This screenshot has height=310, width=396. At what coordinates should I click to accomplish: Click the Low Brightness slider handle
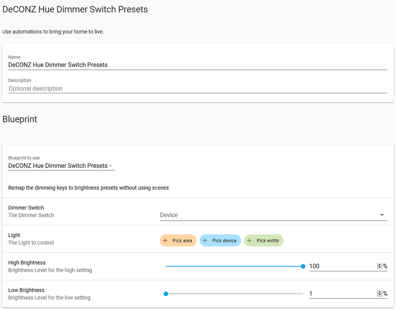tap(166, 294)
